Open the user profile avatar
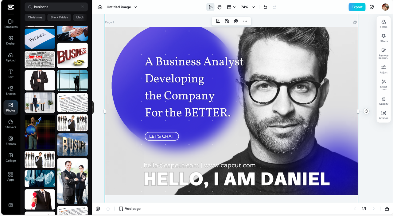 (385, 7)
